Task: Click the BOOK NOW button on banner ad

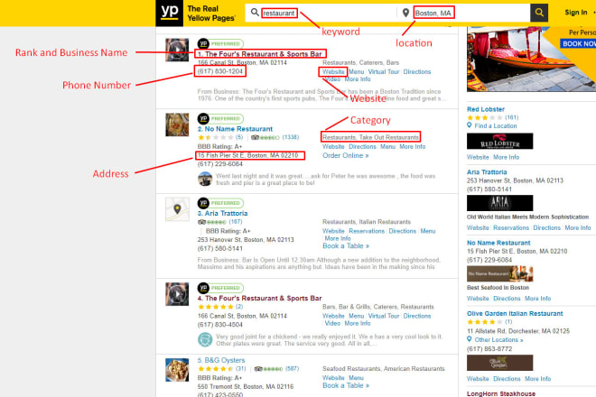Action: [x=578, y=43]
